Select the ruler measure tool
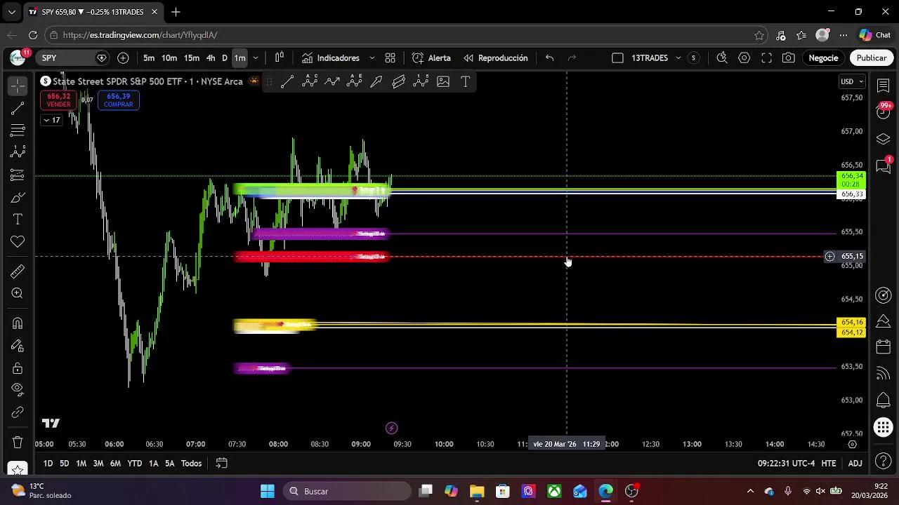This screenshot has height=505, width=899. click(x=18, y=271)
